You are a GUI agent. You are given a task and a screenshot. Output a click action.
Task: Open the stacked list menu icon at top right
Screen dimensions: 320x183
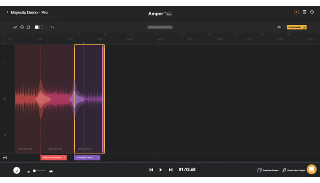tap(304, 12)
